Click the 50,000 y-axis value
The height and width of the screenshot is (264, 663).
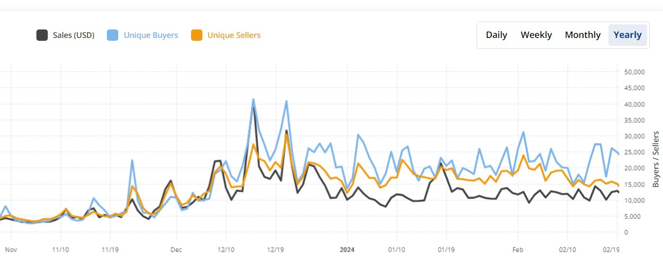pos(635,72)
